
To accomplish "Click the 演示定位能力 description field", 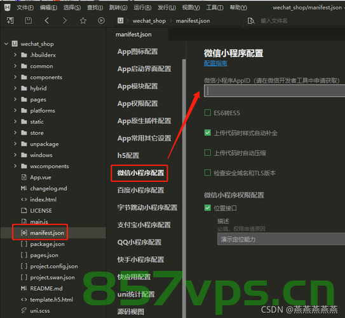I will [x=281, y=239].
